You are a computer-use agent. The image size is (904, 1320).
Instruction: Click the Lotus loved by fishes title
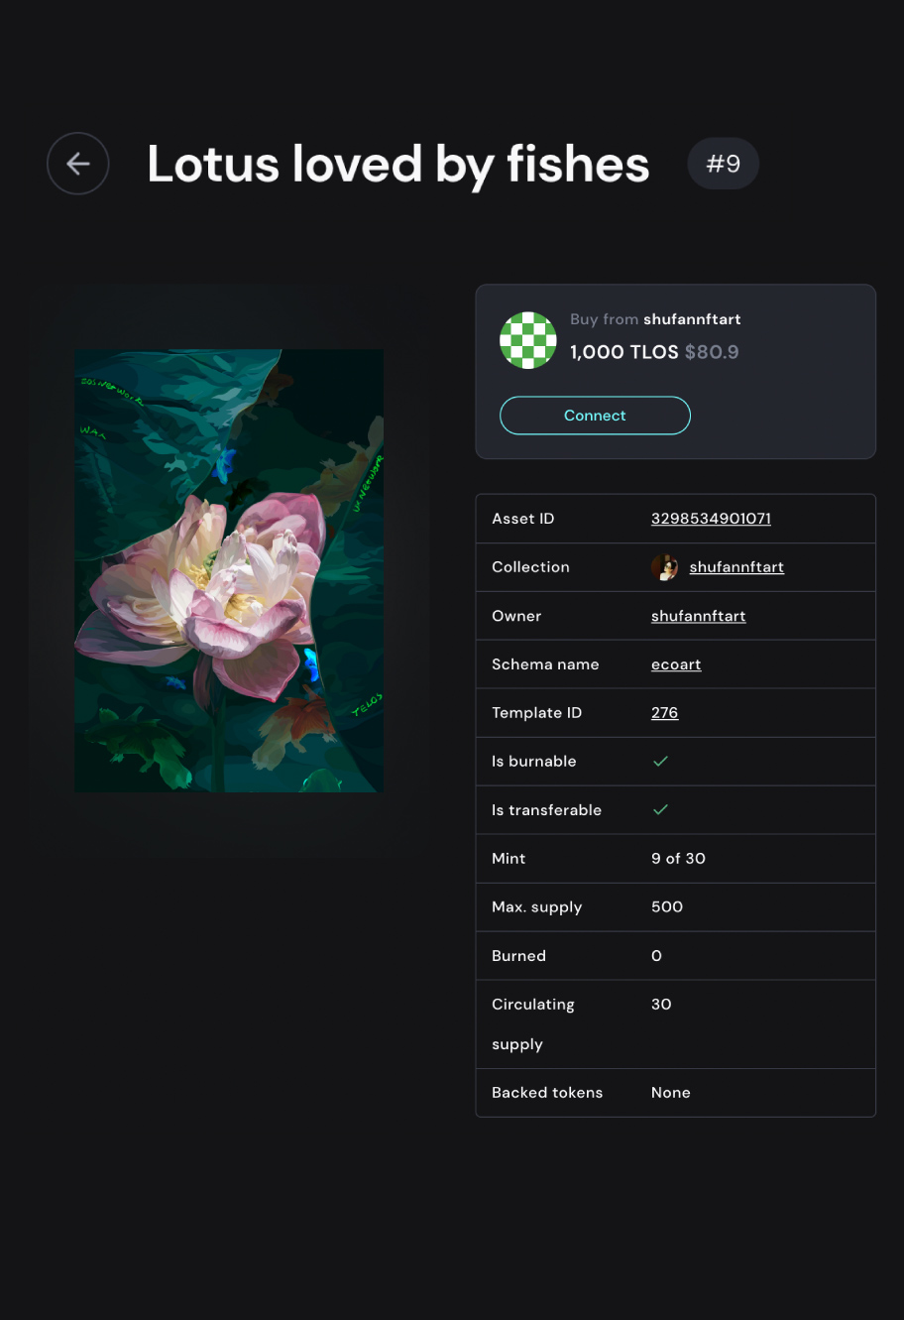(398, 165)
